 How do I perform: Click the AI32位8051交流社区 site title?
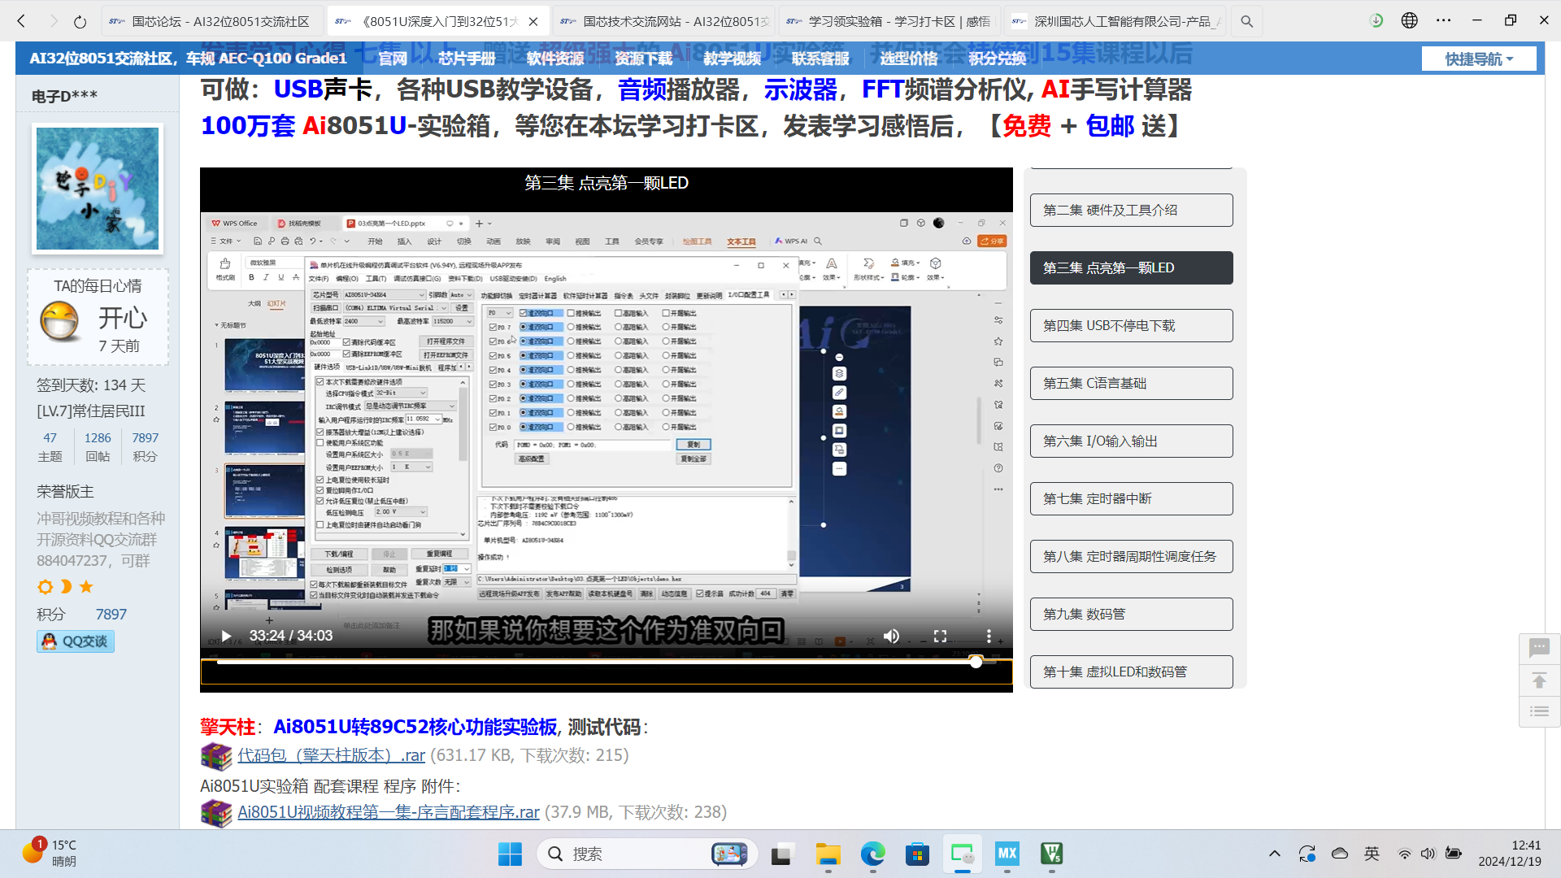pos(188,59)
